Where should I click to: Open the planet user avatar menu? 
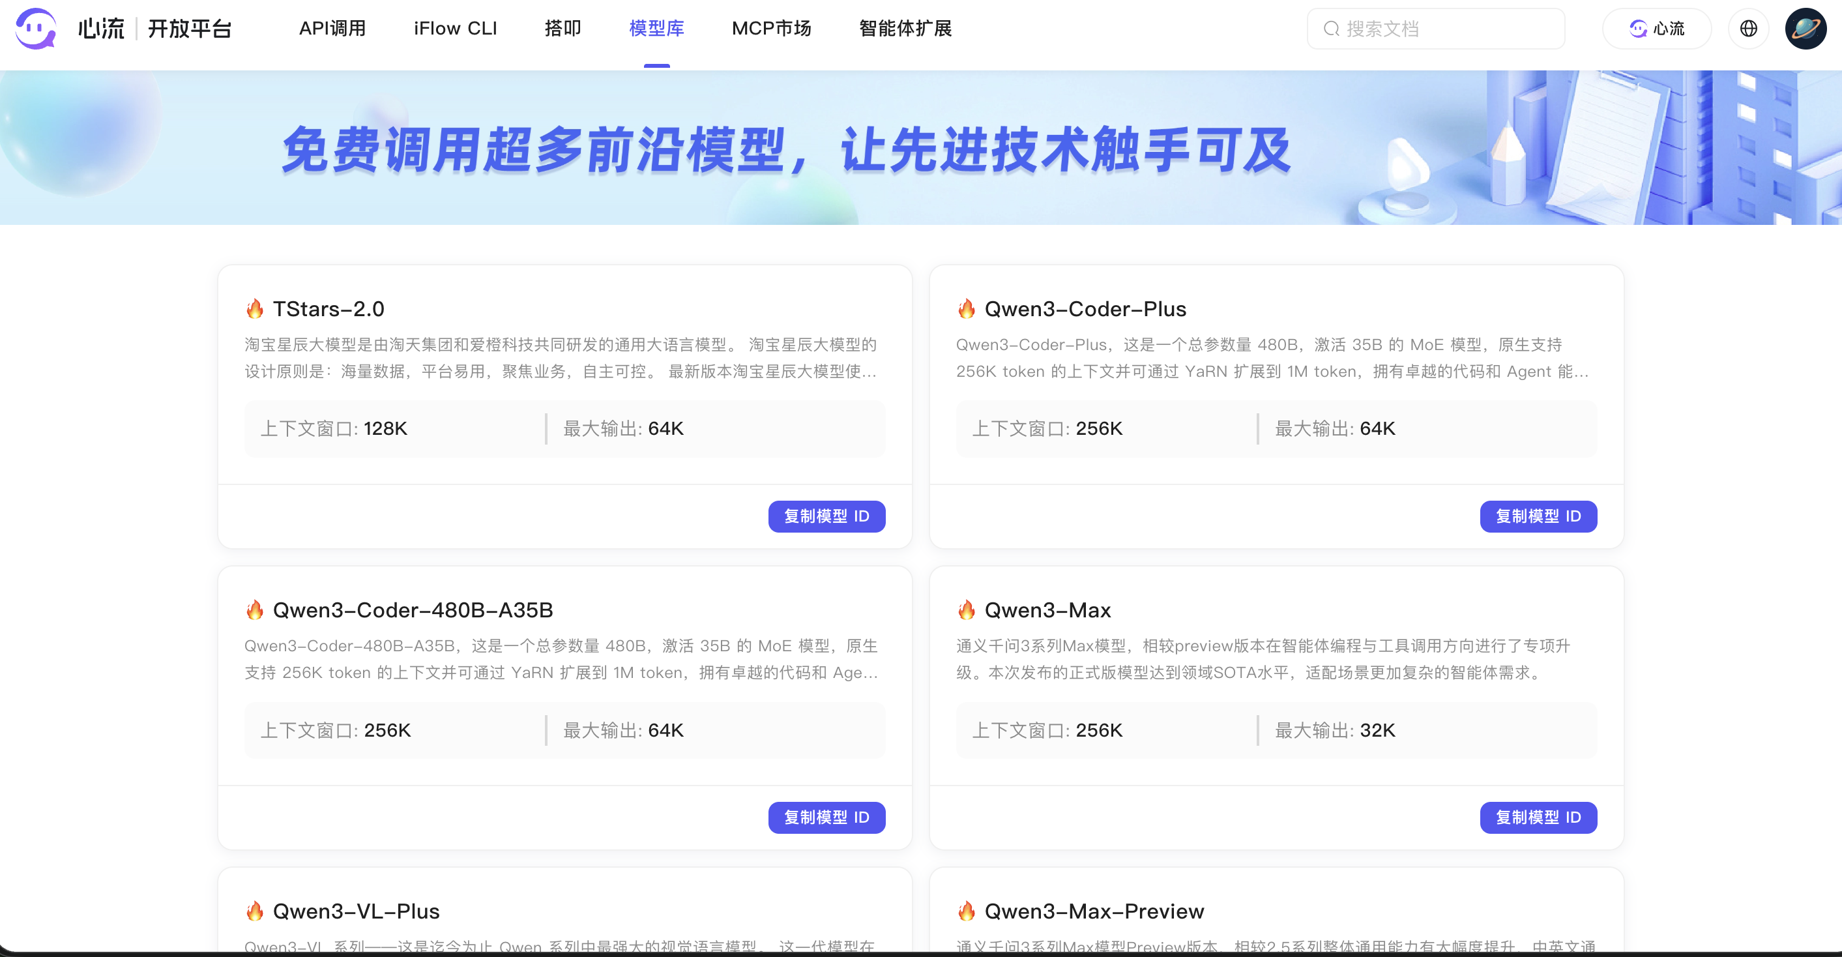[1805, 29]
